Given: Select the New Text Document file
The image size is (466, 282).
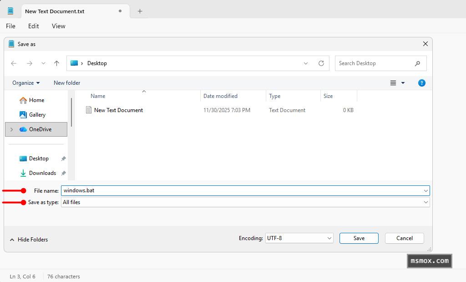Looking at the screenshot, I should click(118, 110).
